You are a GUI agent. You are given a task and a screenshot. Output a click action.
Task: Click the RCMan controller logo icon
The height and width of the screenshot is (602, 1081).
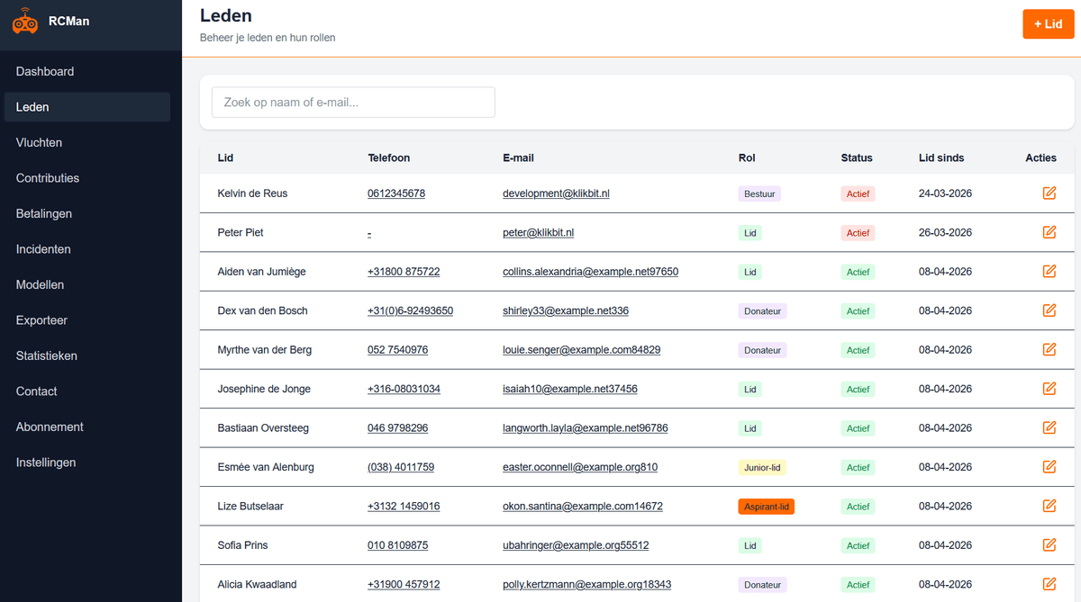(x=23, y=20)
